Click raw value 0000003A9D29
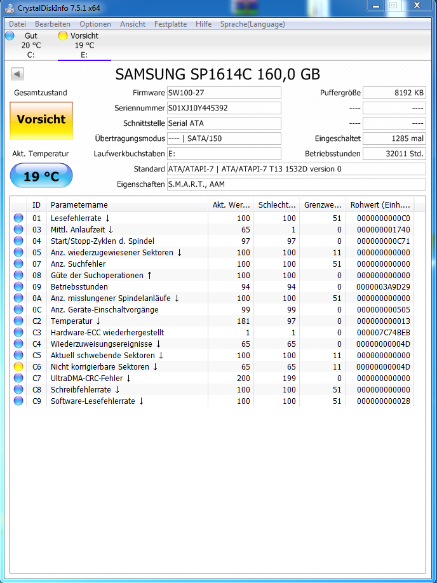 (383, 286)
